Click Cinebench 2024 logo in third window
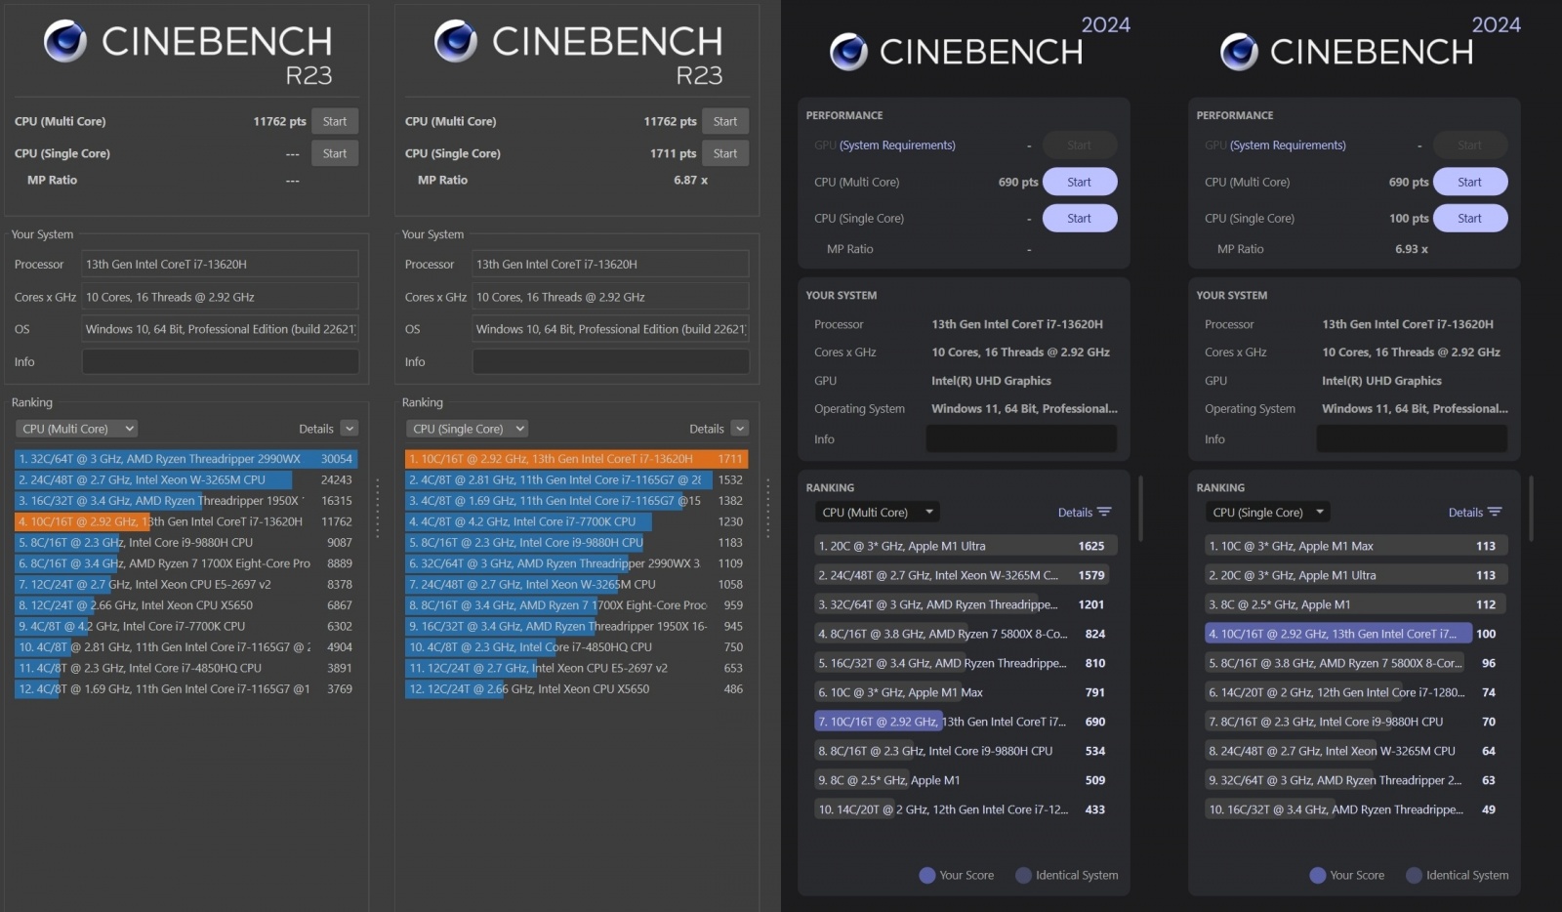The width and height of the screenshot is (1562, 912). pos(979,44)
